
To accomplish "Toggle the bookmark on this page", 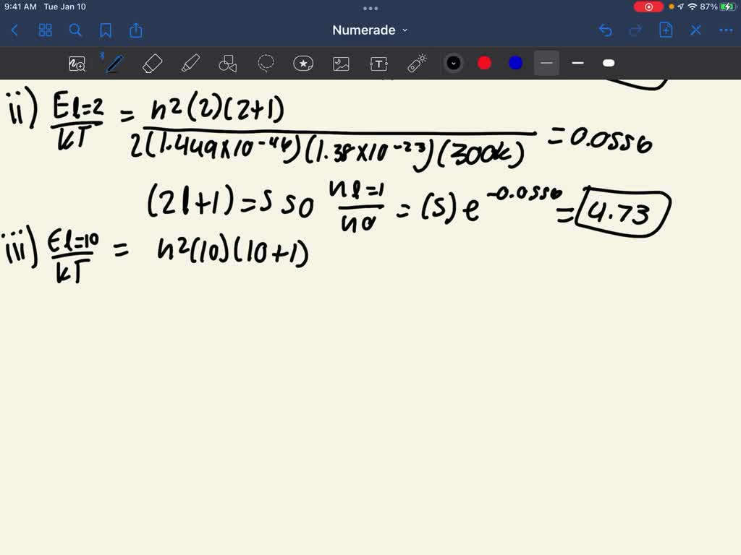I will click(x=106, y=30).
